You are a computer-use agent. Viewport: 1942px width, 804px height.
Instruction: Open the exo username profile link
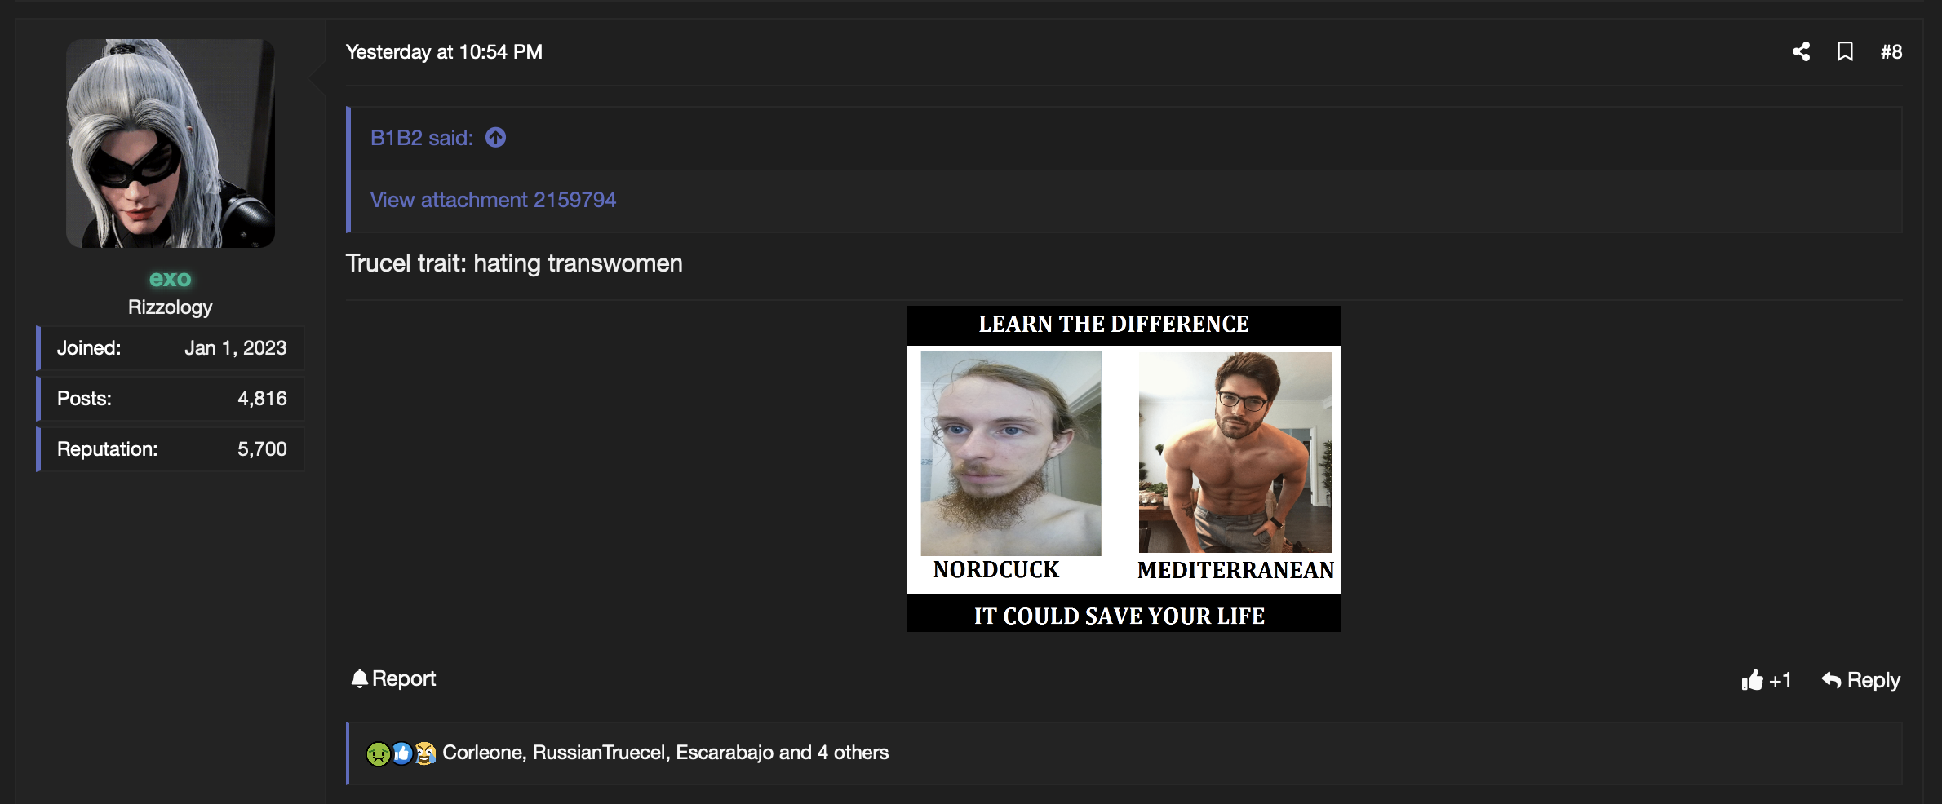[170, 279]
